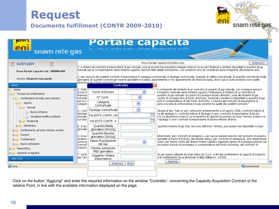Click the Volume autorizzato MSE giornaliero field
This screenshot has height=209, width=279.
coord(137,149)
